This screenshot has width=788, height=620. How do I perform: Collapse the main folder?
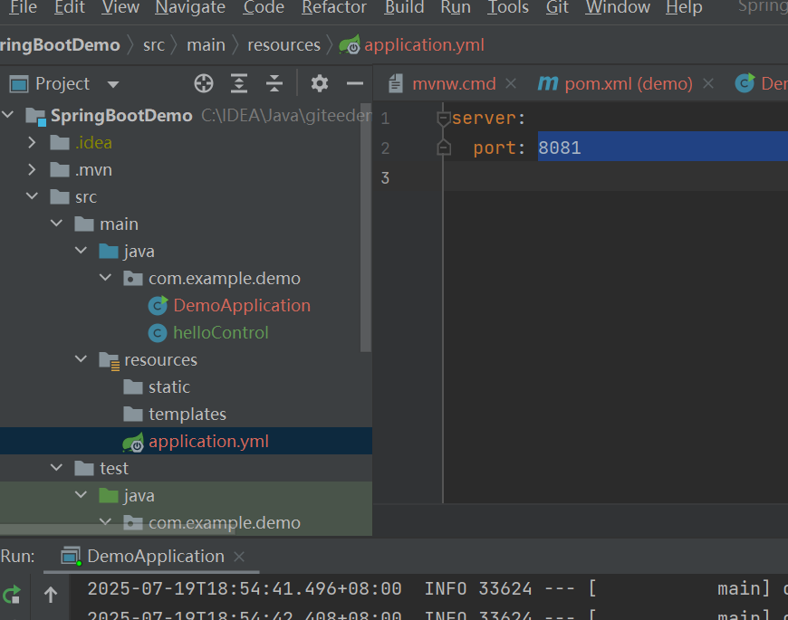56,224
